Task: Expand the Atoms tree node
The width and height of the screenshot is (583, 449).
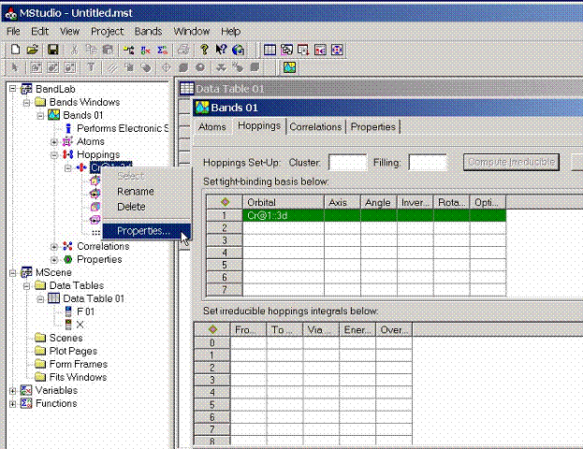Action: pos(54,141)
